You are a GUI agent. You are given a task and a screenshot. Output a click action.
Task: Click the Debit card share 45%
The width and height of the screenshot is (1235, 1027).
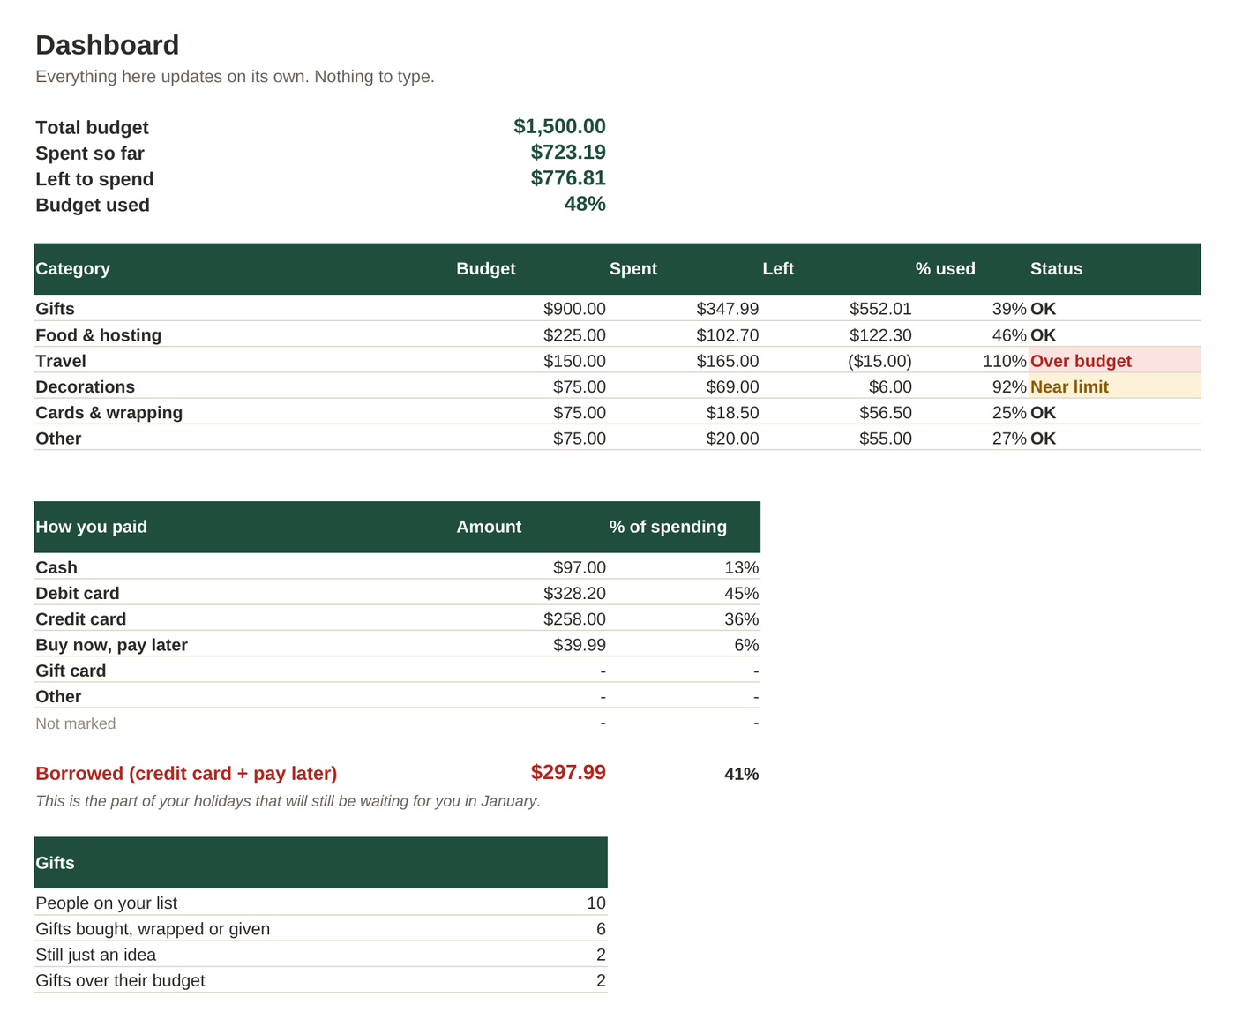point(741,593)
